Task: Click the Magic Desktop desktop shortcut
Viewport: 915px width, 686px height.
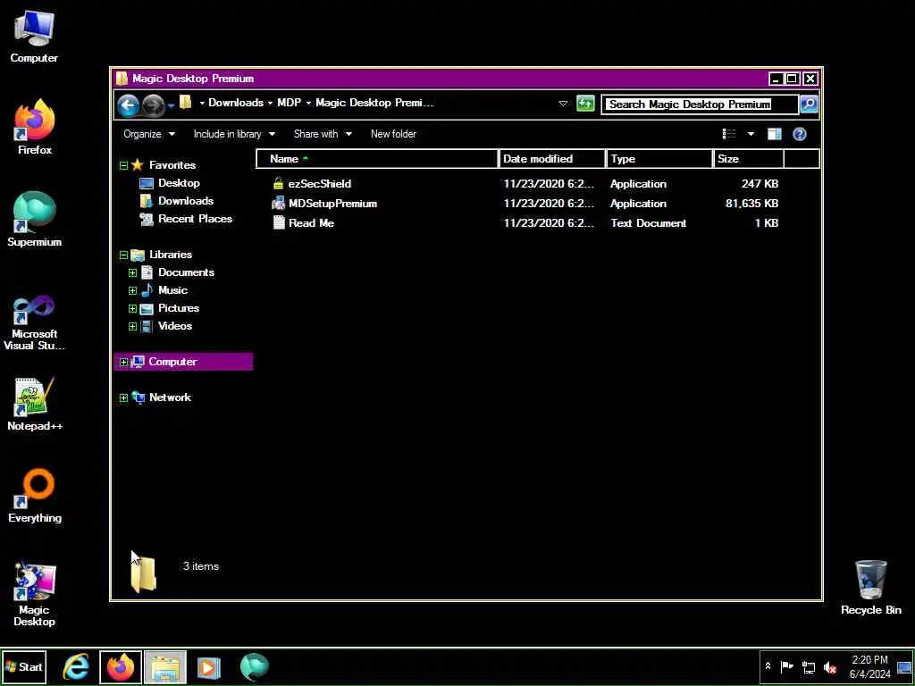Action: 35,594
